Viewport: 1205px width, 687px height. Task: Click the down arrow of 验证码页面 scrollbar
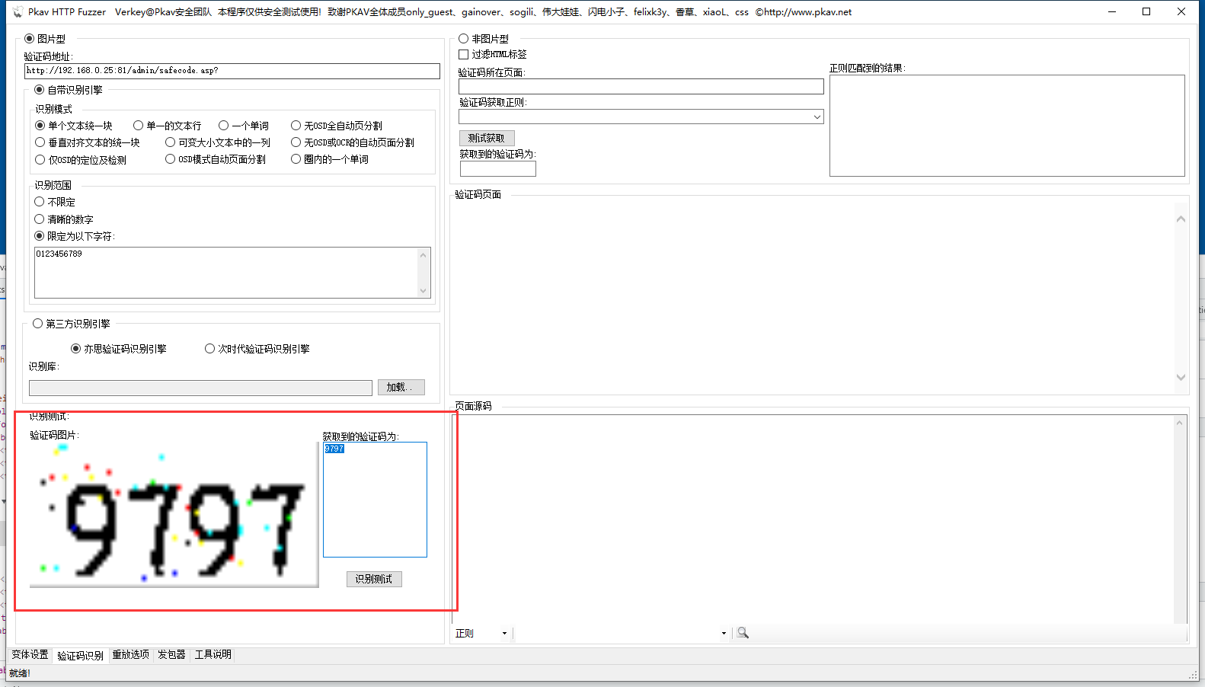point(1181,377)
